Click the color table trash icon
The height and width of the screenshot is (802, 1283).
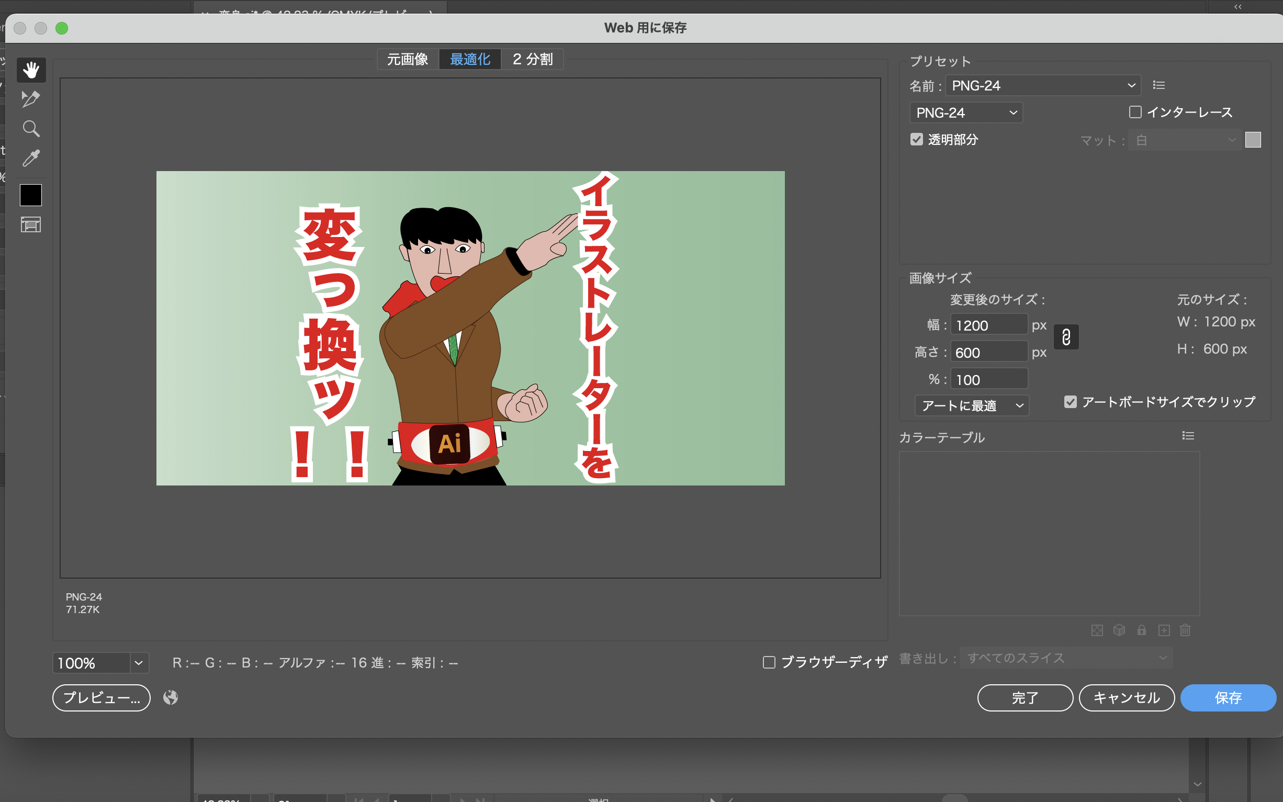(1185, 630)
